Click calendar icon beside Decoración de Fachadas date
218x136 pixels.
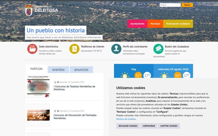coord(58,111)
